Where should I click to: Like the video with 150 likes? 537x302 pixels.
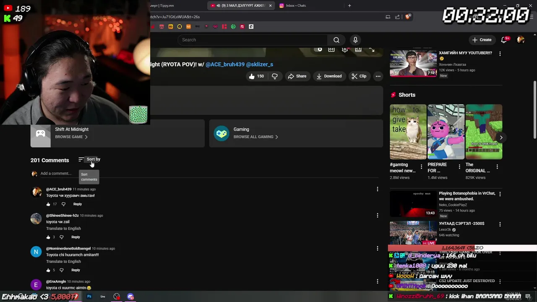coord(256,76)
